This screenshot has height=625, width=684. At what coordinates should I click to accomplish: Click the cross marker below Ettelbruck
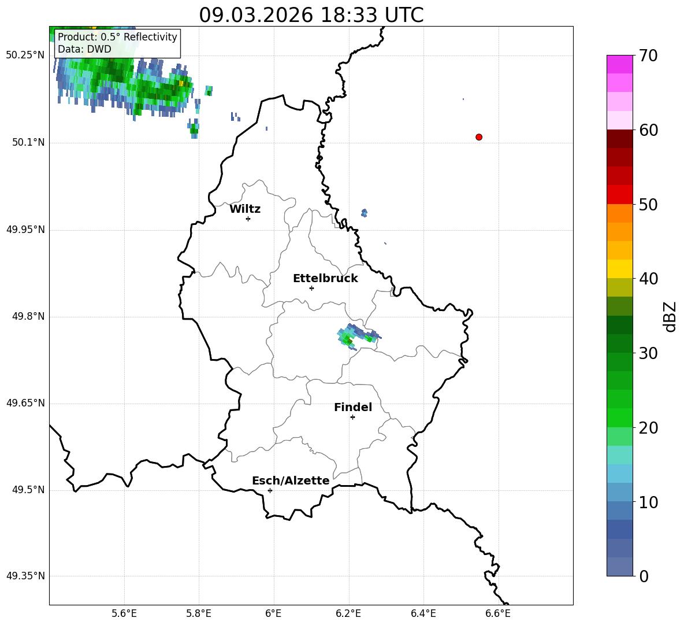coord(311,288)
